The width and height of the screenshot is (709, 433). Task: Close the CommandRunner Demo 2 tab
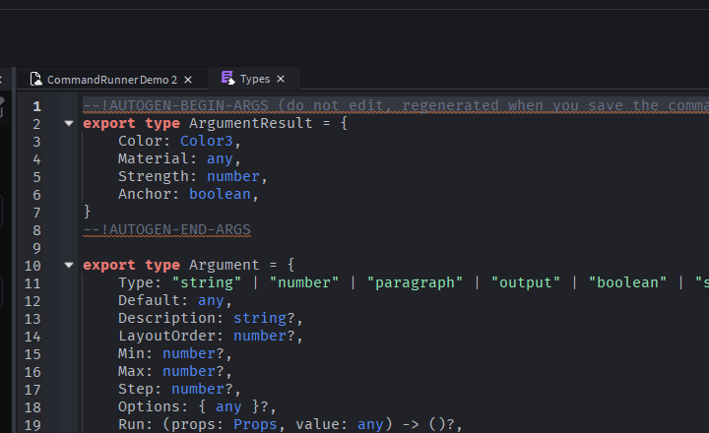coord(188,80)
